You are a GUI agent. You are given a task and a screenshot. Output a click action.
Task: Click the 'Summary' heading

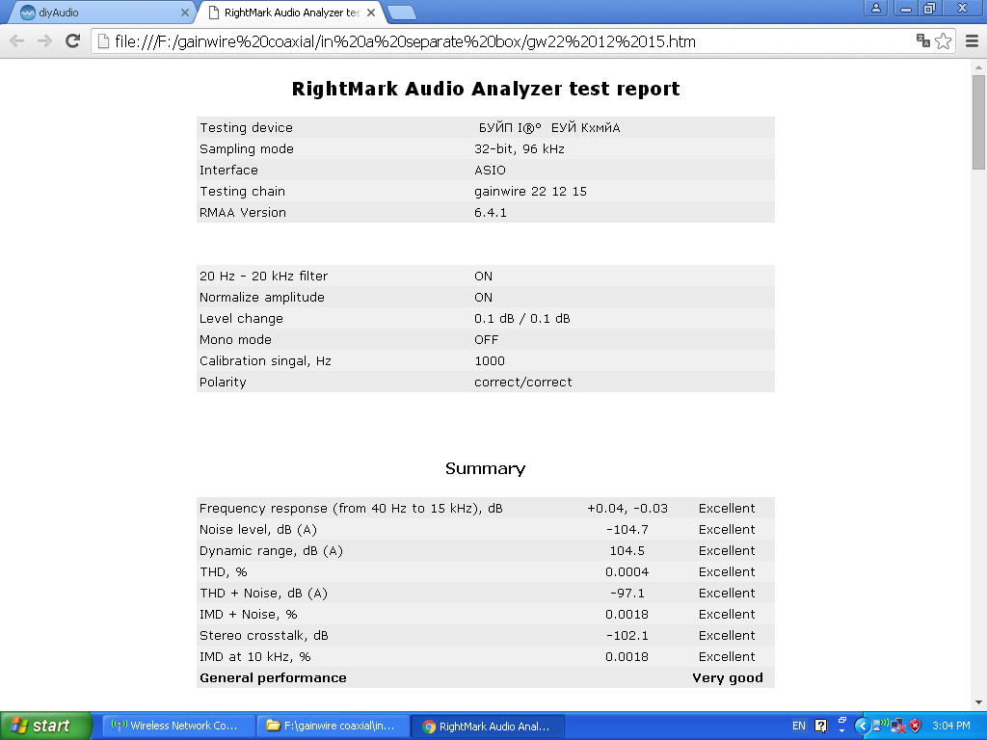click(x=486, y=469)
